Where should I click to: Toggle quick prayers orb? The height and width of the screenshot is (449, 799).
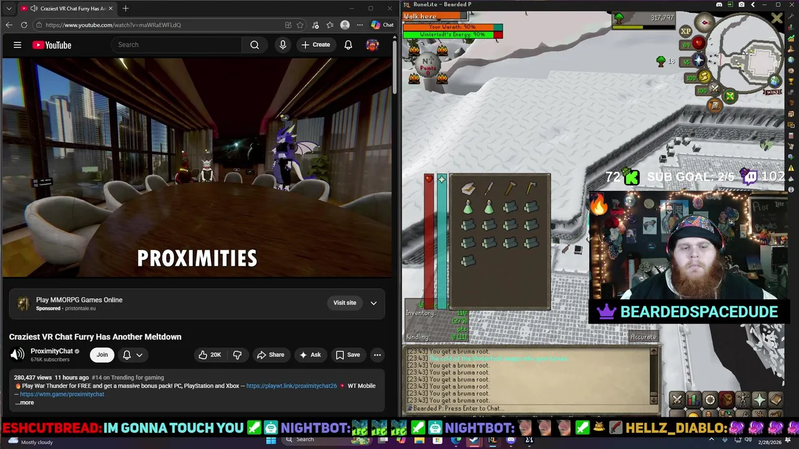[699, 60]
